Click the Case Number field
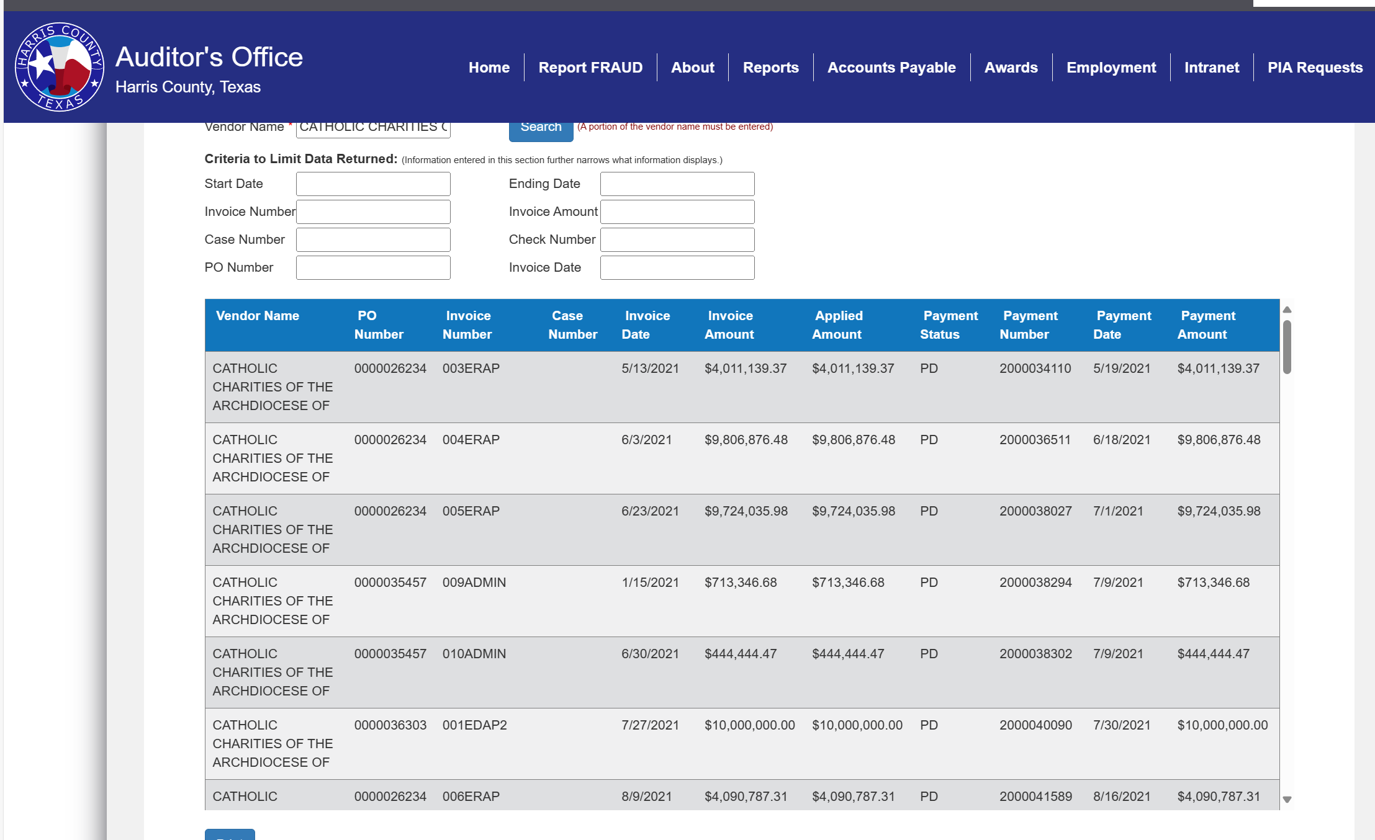This screenshot has width=1375, height=840. (373, 239)
